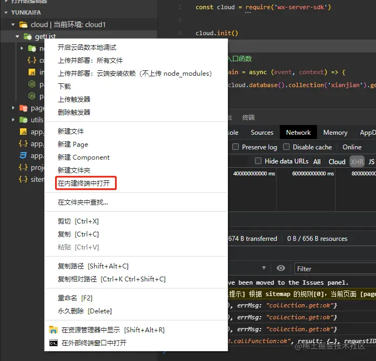Screen dimensions: 376x361
Task: Select 剪切 [Ctrl+X] menu item
Action: pyautogui.click(x=136, y=221)
